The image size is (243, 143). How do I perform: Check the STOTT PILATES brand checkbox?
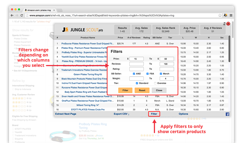(13, 129)
